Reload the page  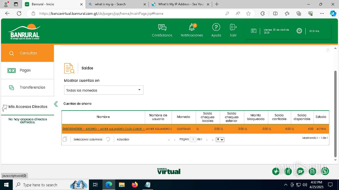coord(19,13)
